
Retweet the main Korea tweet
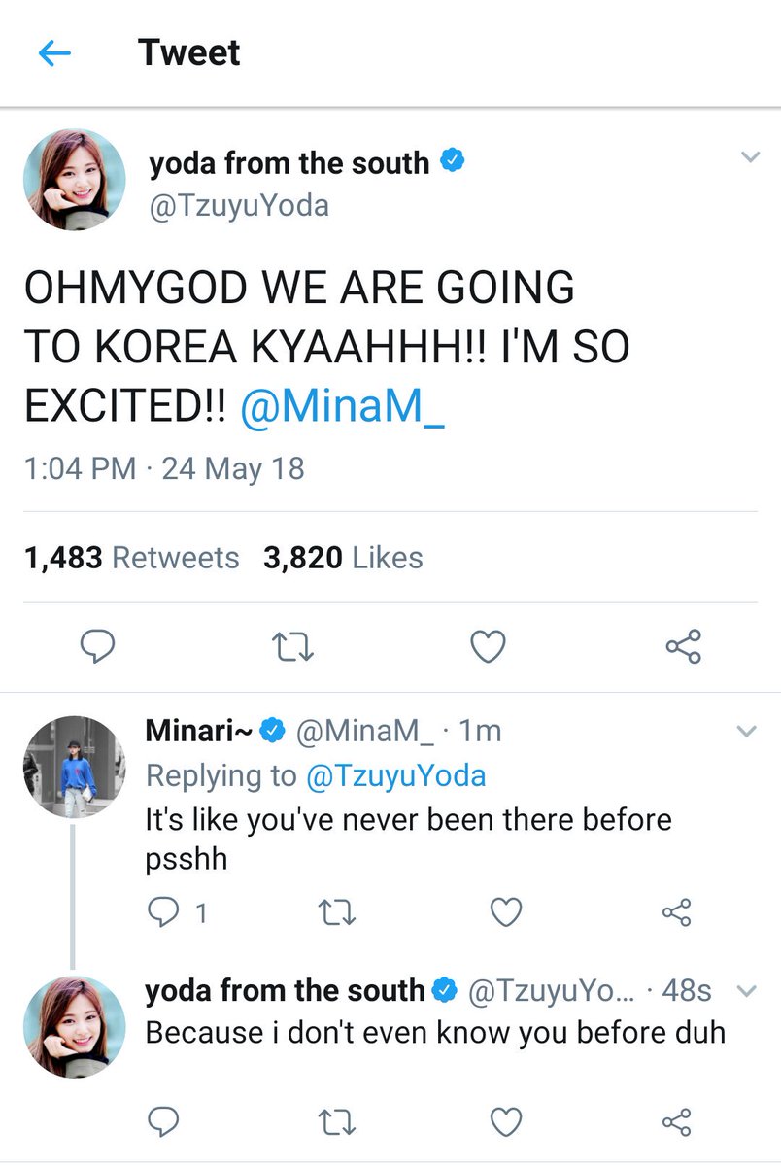click(292, 646)
